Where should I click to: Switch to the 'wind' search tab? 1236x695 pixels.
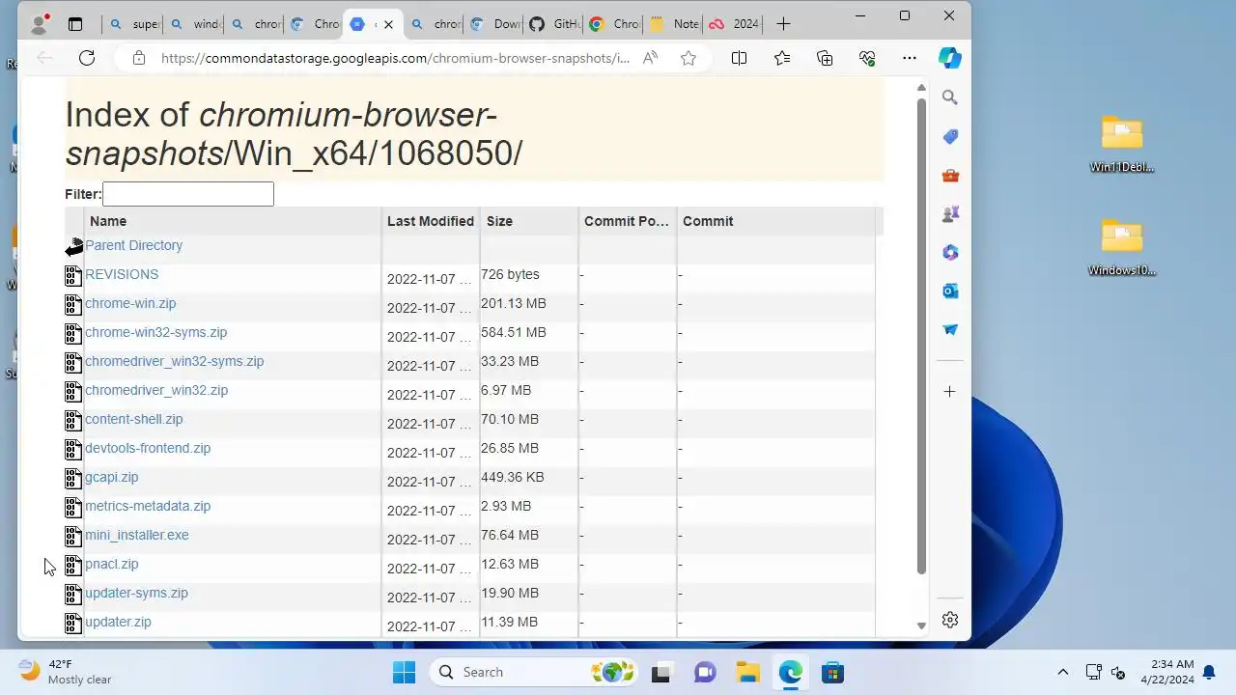(x=193, y=24)
